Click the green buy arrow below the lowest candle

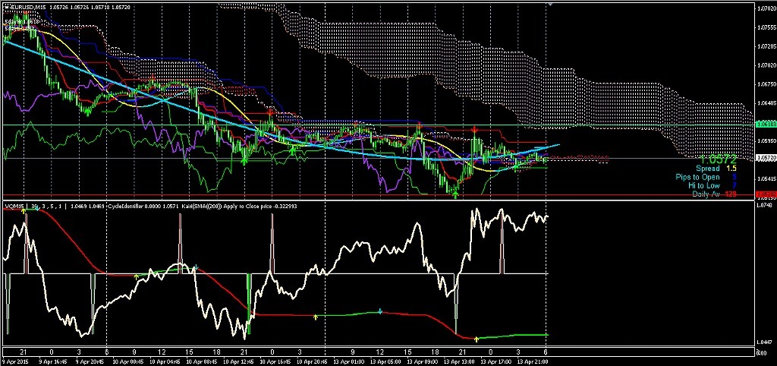[455, 194]
